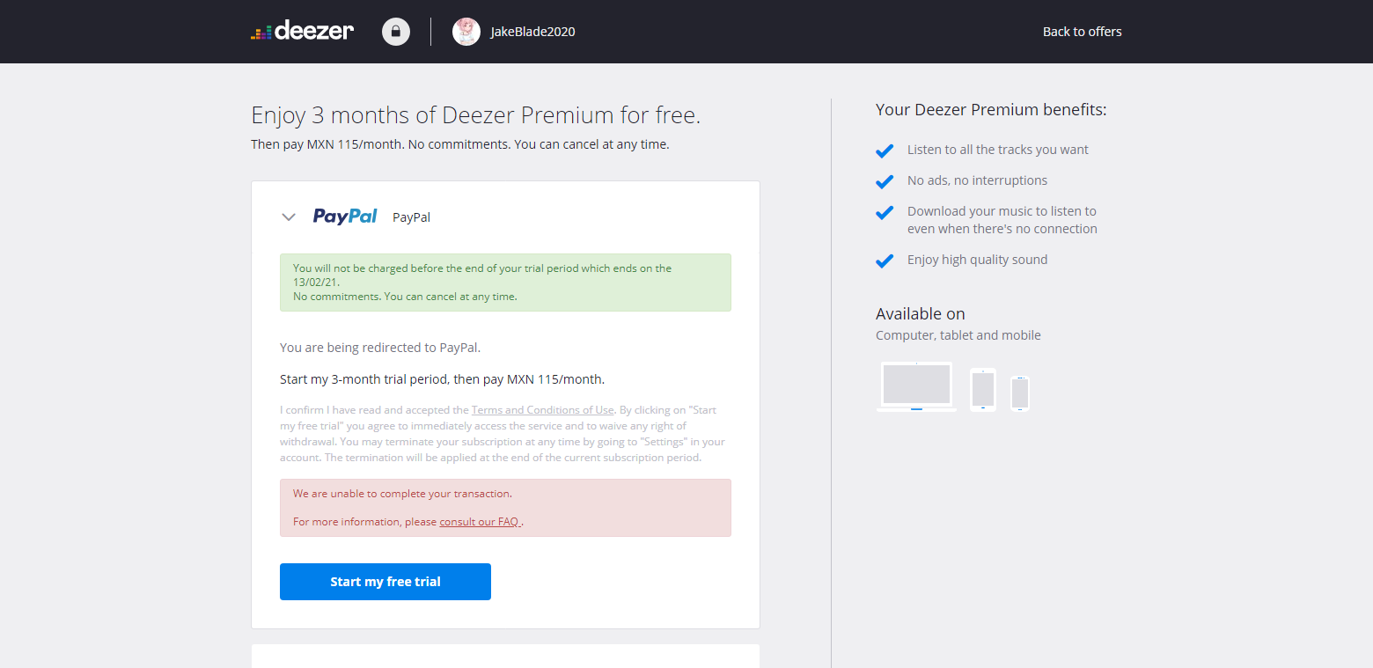Click Your Deezer Premium benefits heading
The height and width of the screenshot is (668, 1373).
click(991, 110)
